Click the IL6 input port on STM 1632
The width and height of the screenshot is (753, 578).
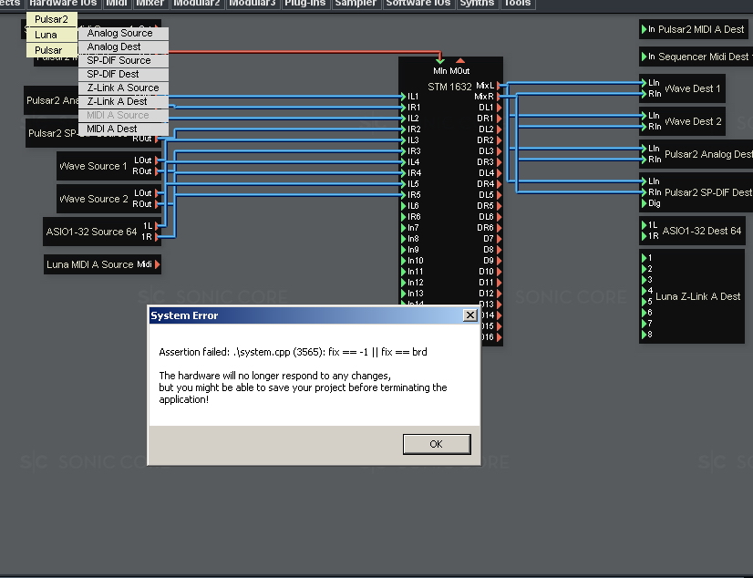pyautogui.click(x=403, y=206)
